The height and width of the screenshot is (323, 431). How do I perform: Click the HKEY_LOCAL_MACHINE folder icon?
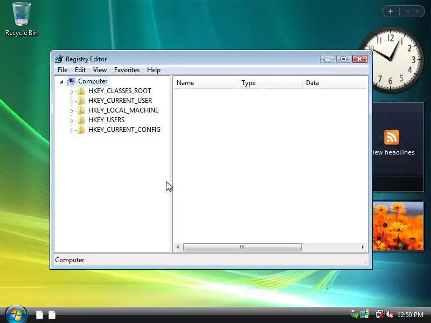coord(81,110)
